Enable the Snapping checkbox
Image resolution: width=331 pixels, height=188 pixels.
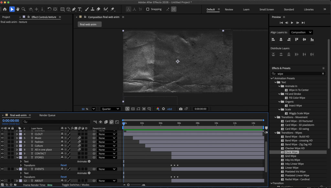(x=148, y=9)
